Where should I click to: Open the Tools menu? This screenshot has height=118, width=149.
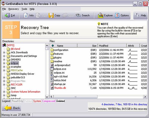[24, 9]
